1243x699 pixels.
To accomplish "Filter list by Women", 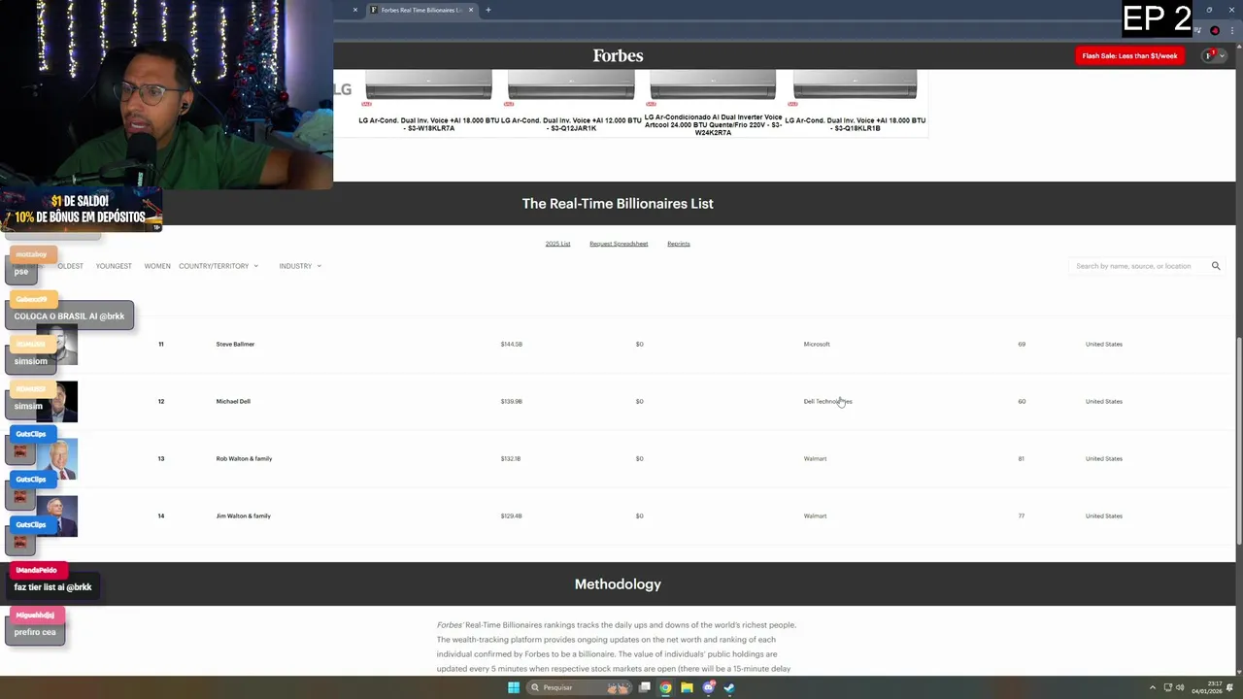I will (157, 266).
